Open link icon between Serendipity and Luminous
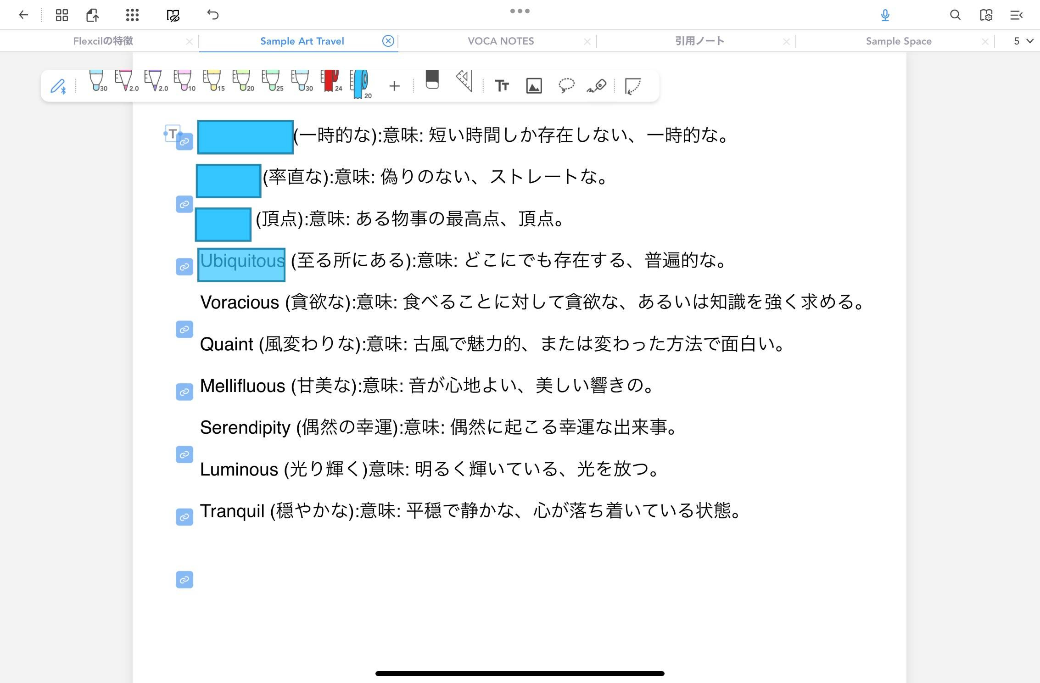 (185, 454)
